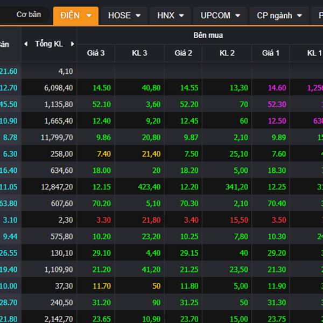Click the yellow price 11.70
This screenshot has height=323, width=323.
[x=102, y=286]
